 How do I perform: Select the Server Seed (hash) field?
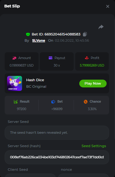(57, 157)
